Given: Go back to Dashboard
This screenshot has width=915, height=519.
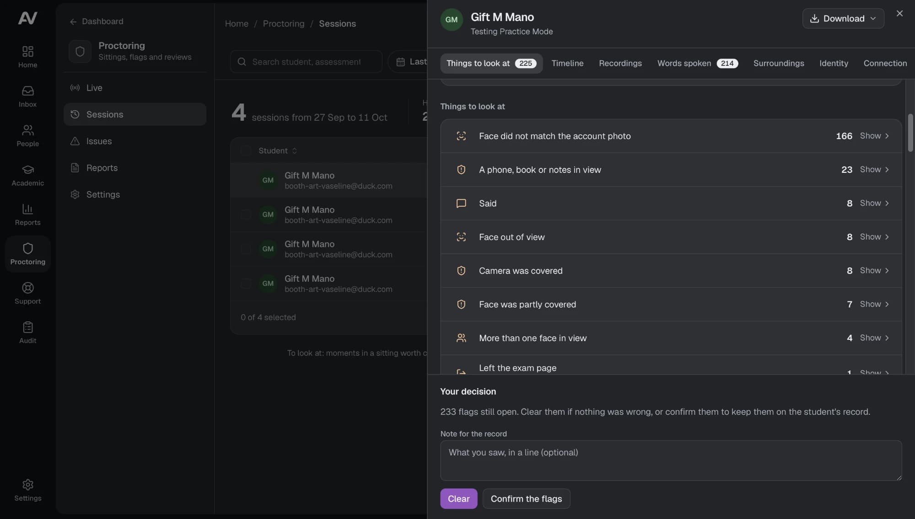Looking at the screenshot, I should click(x=97, y=21).
